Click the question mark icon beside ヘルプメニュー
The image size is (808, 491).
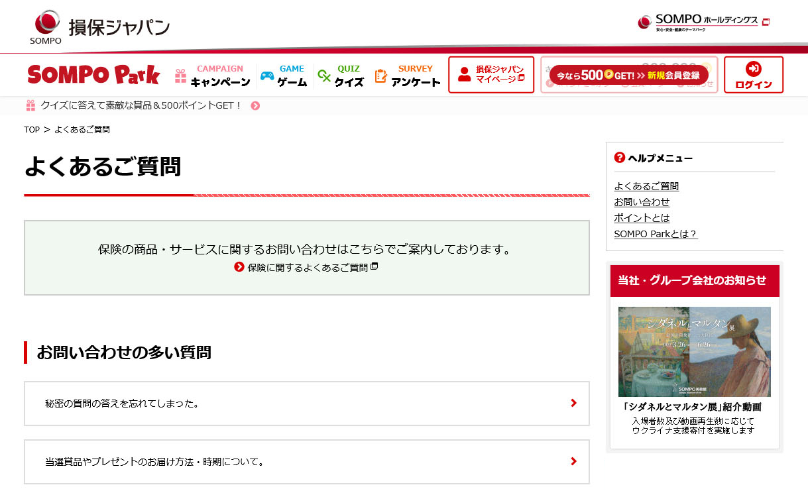618,157
